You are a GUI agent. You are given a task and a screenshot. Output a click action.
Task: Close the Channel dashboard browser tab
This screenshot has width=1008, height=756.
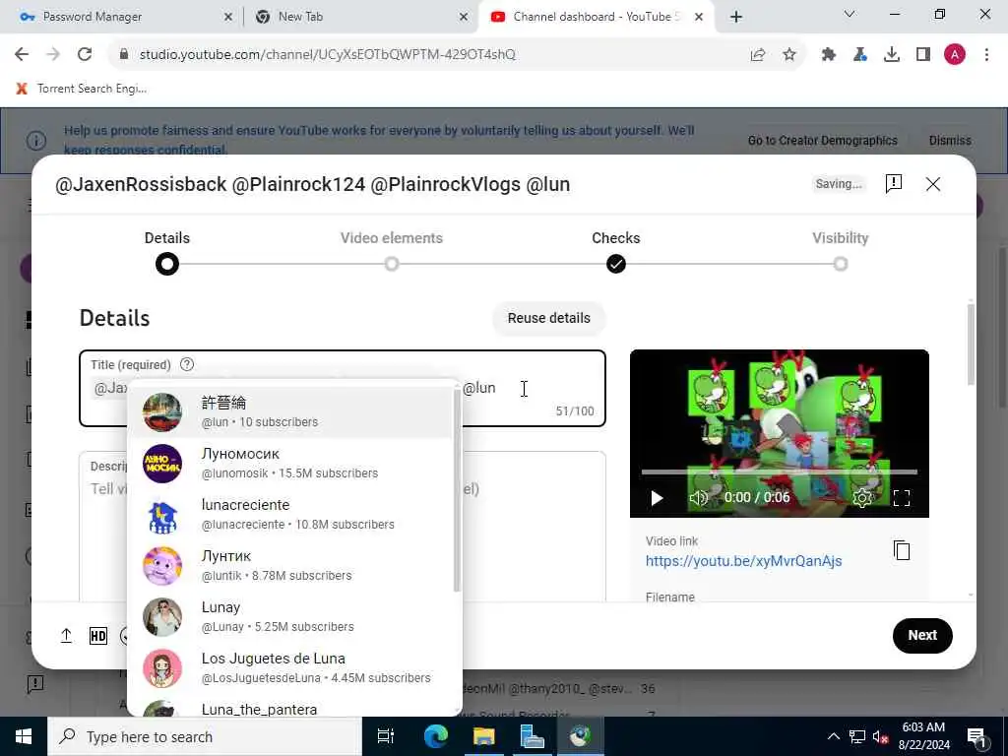[x=699, y=17]
